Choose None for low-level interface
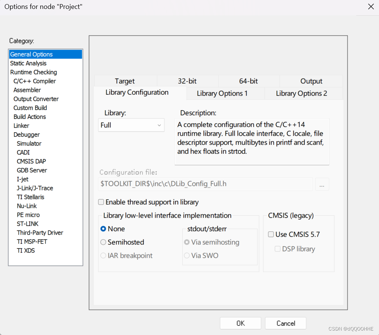 [x=102, y=229]
